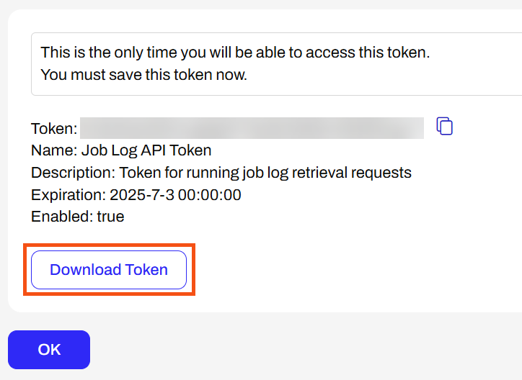Click the 'only time' warning line
Viewport: 522px width, 380px height.
click(x=235, y=53)
